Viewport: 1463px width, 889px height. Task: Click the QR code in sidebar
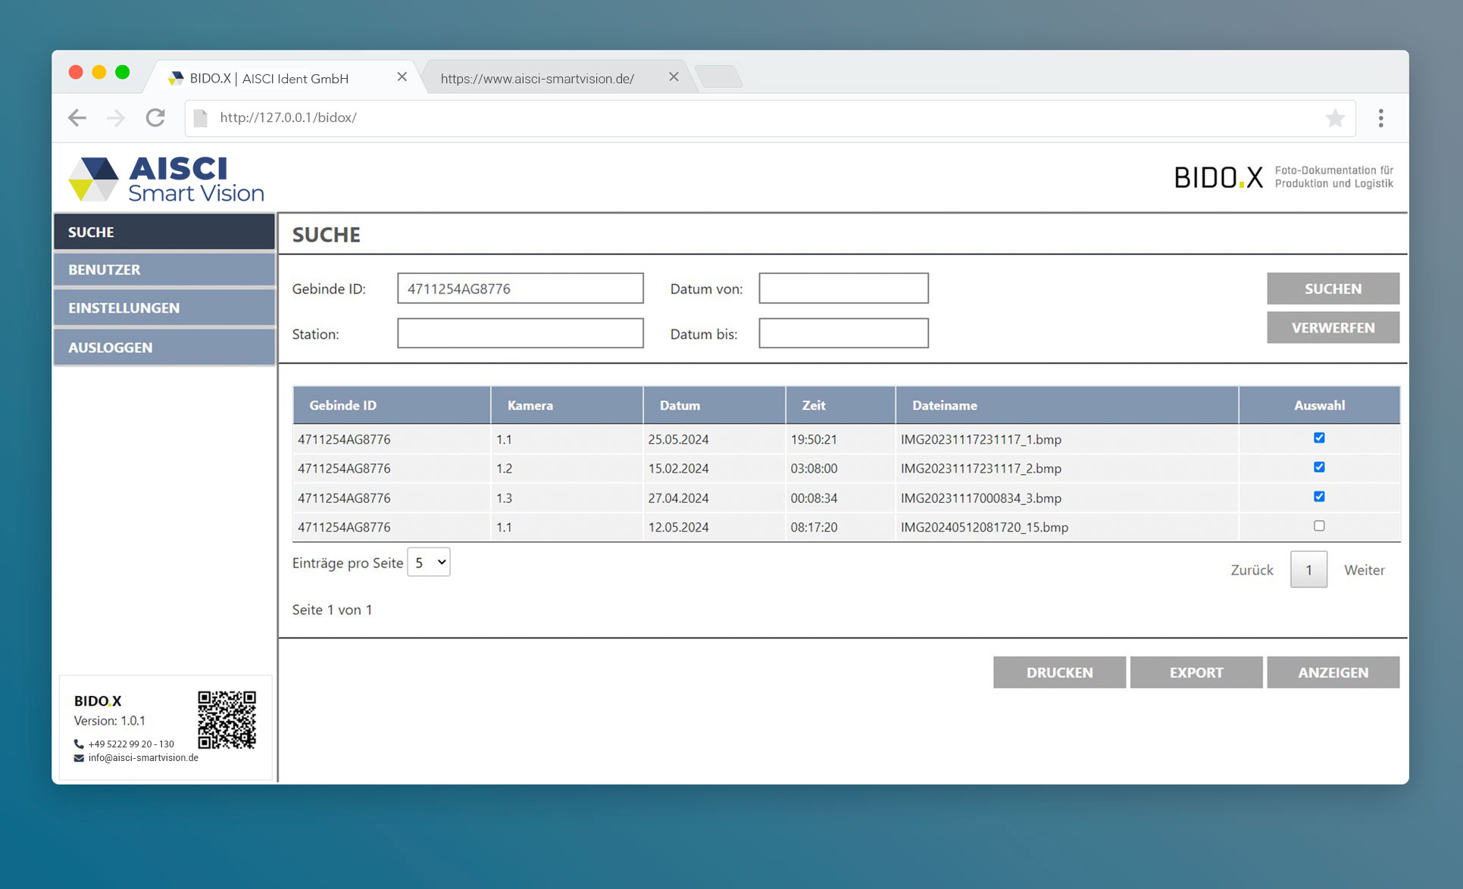coord(227,719)
